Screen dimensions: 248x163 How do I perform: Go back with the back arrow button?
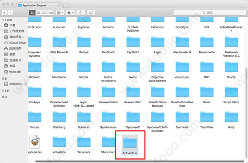click(5, 13)
